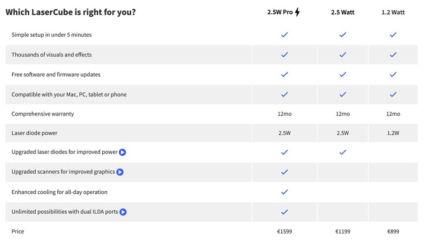Click 2.5W Pro checkmark for enhanced cooling
This screenshot has width=425, height=241.
284,192
